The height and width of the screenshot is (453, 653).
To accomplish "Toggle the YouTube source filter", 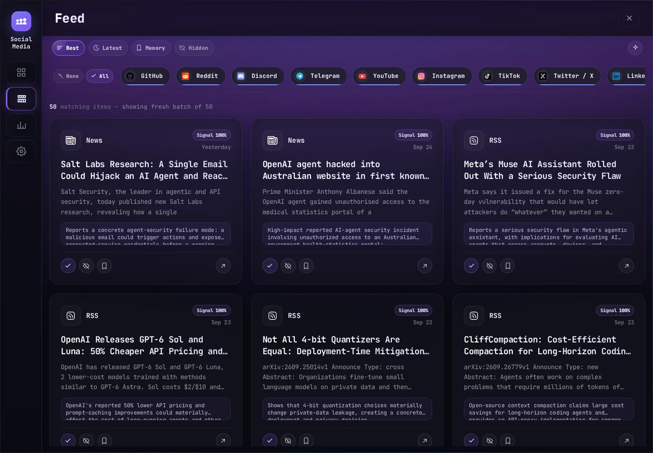I will (379, 76).
